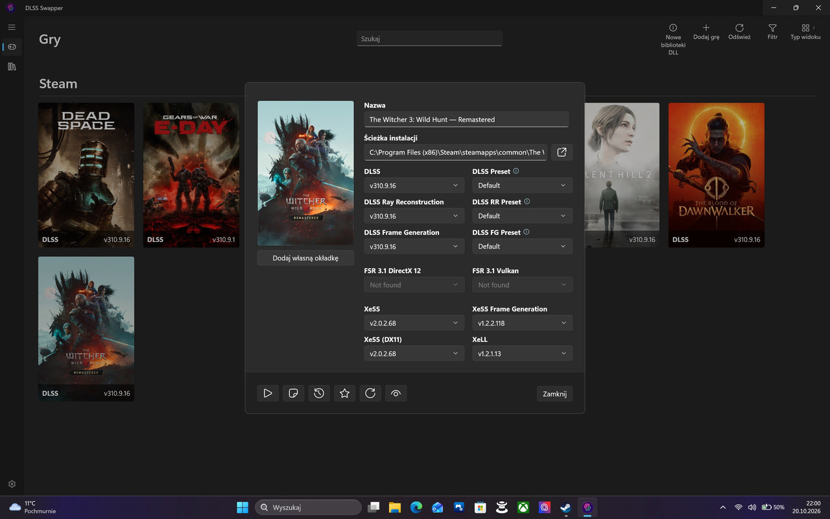Select the Dead Space game cover
This screenshot has height=519, width=830.
click(86, 175)
